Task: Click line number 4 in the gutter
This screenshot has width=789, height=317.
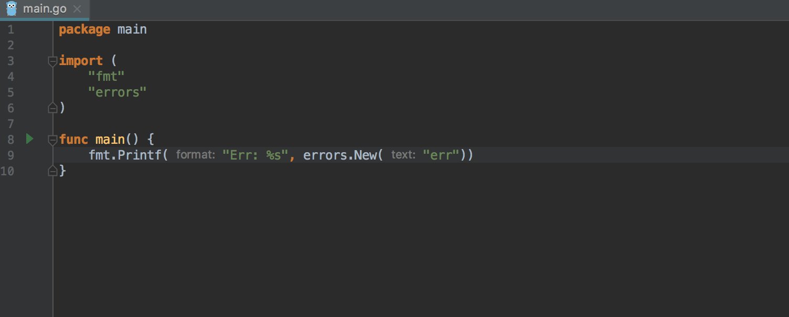Action: coord(11,77)
